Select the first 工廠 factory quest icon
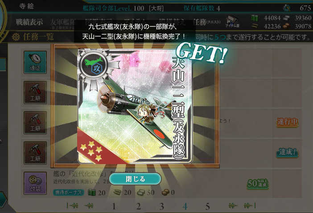This screenshot has height=213, width=313. click(x=35, y=92)
